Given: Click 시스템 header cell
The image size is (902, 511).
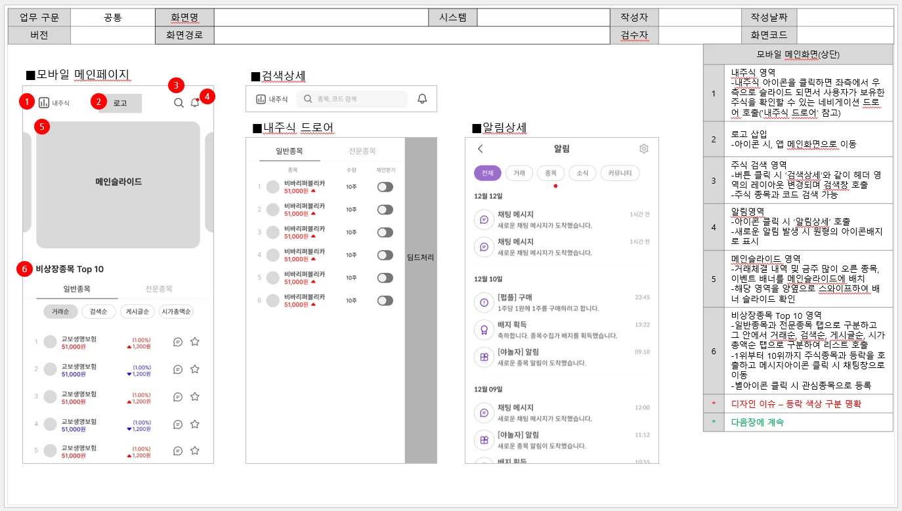Looking at the screenshot, I should (x=453, y=18).
